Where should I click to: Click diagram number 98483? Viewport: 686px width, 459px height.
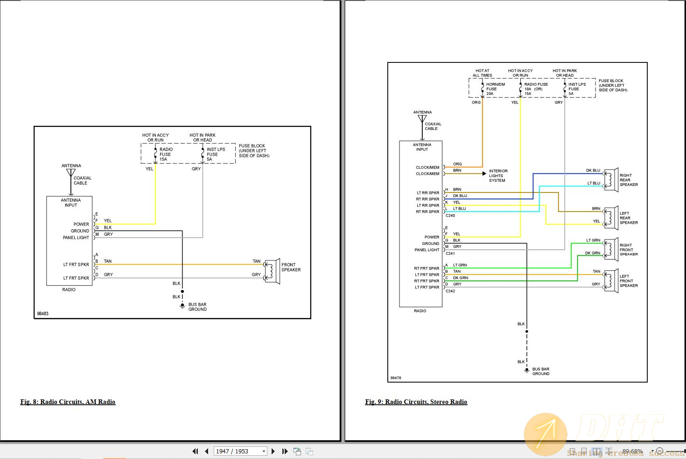pyautogui.click(x=42, y=314)
